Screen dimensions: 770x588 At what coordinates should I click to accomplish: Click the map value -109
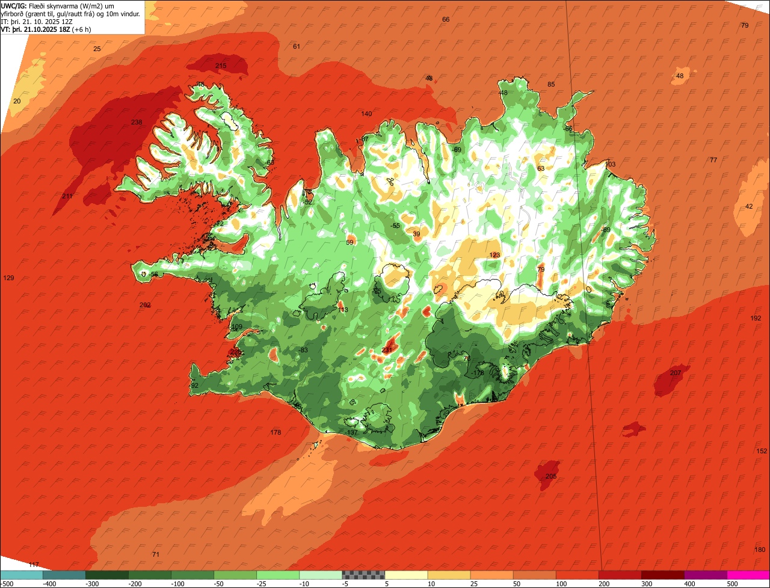[236, 327]
